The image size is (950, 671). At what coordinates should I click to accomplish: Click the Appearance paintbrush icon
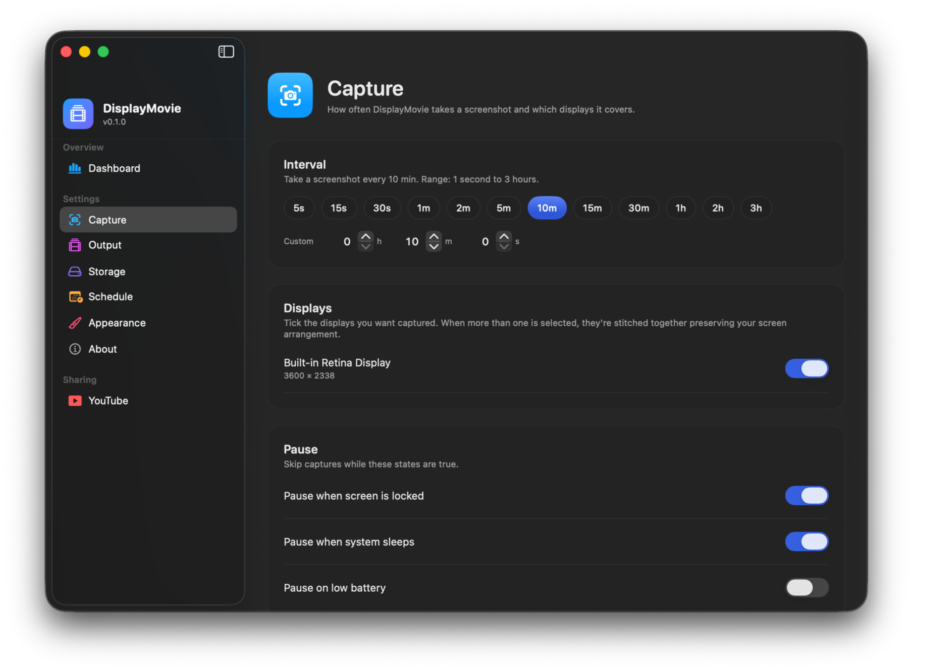(x=75, y=323)
